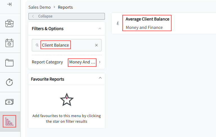Screen dimensions: 216x137
Task: Expand the sidebar with the arrow icon
Action: [9, 4]
